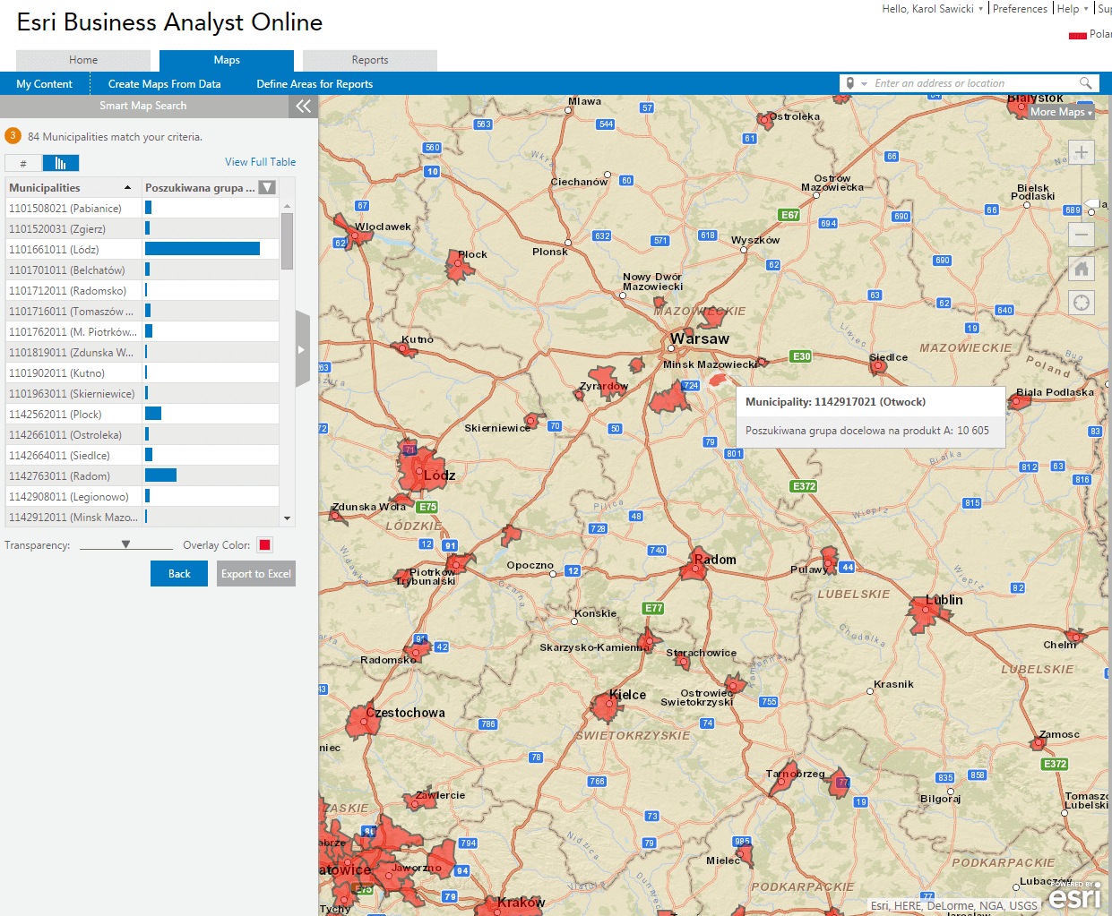The image size is (1112, 916).
Task: Click the Municipalities column header
Action: coord(73,188)
